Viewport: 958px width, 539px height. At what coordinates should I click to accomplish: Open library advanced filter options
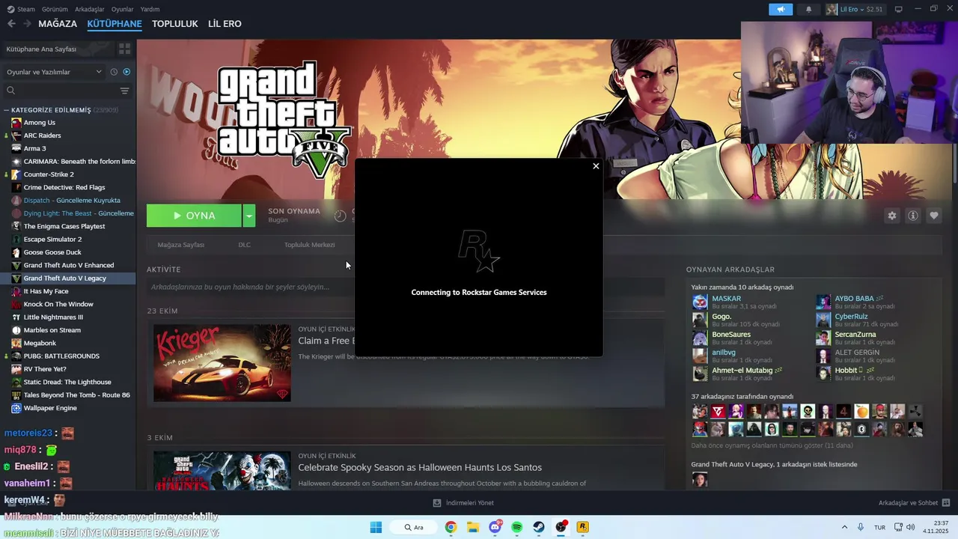click(x=124, y=91)
